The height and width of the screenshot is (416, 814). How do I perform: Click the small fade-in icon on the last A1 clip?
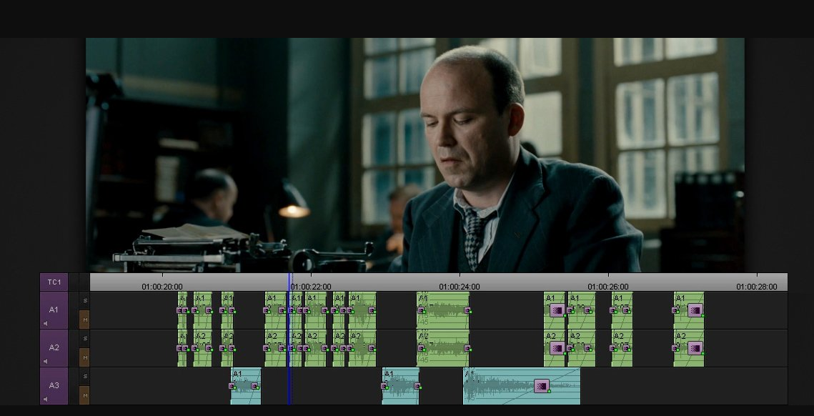[x=675, y=311]
